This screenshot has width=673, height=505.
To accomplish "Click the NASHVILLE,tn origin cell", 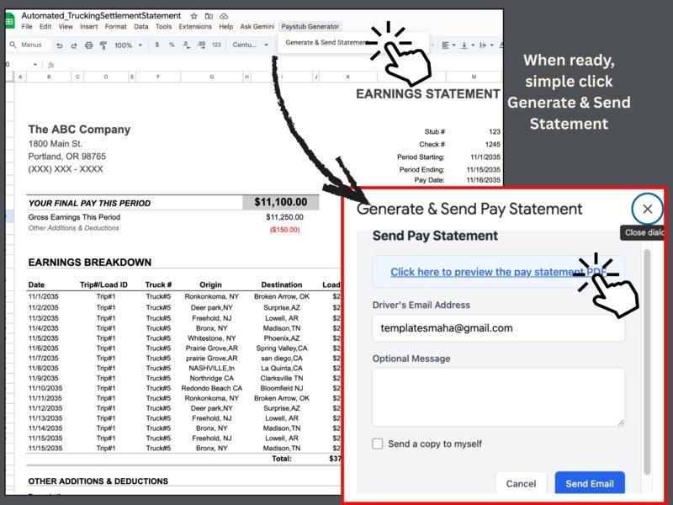I will (x=212, y=368).
